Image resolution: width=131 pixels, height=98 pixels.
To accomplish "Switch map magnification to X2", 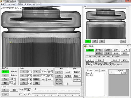I will click(95, 41).
